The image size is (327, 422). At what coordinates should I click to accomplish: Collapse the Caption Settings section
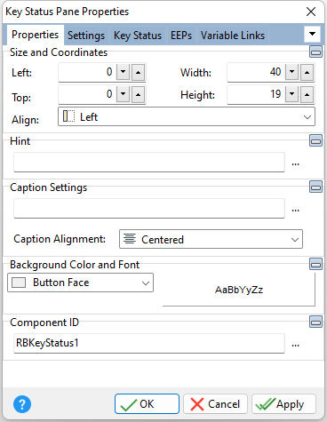tap(315, 187)
